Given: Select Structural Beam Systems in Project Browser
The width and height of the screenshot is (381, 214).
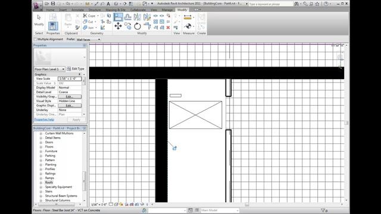Looking at the screenshot, I should [61, 196].
